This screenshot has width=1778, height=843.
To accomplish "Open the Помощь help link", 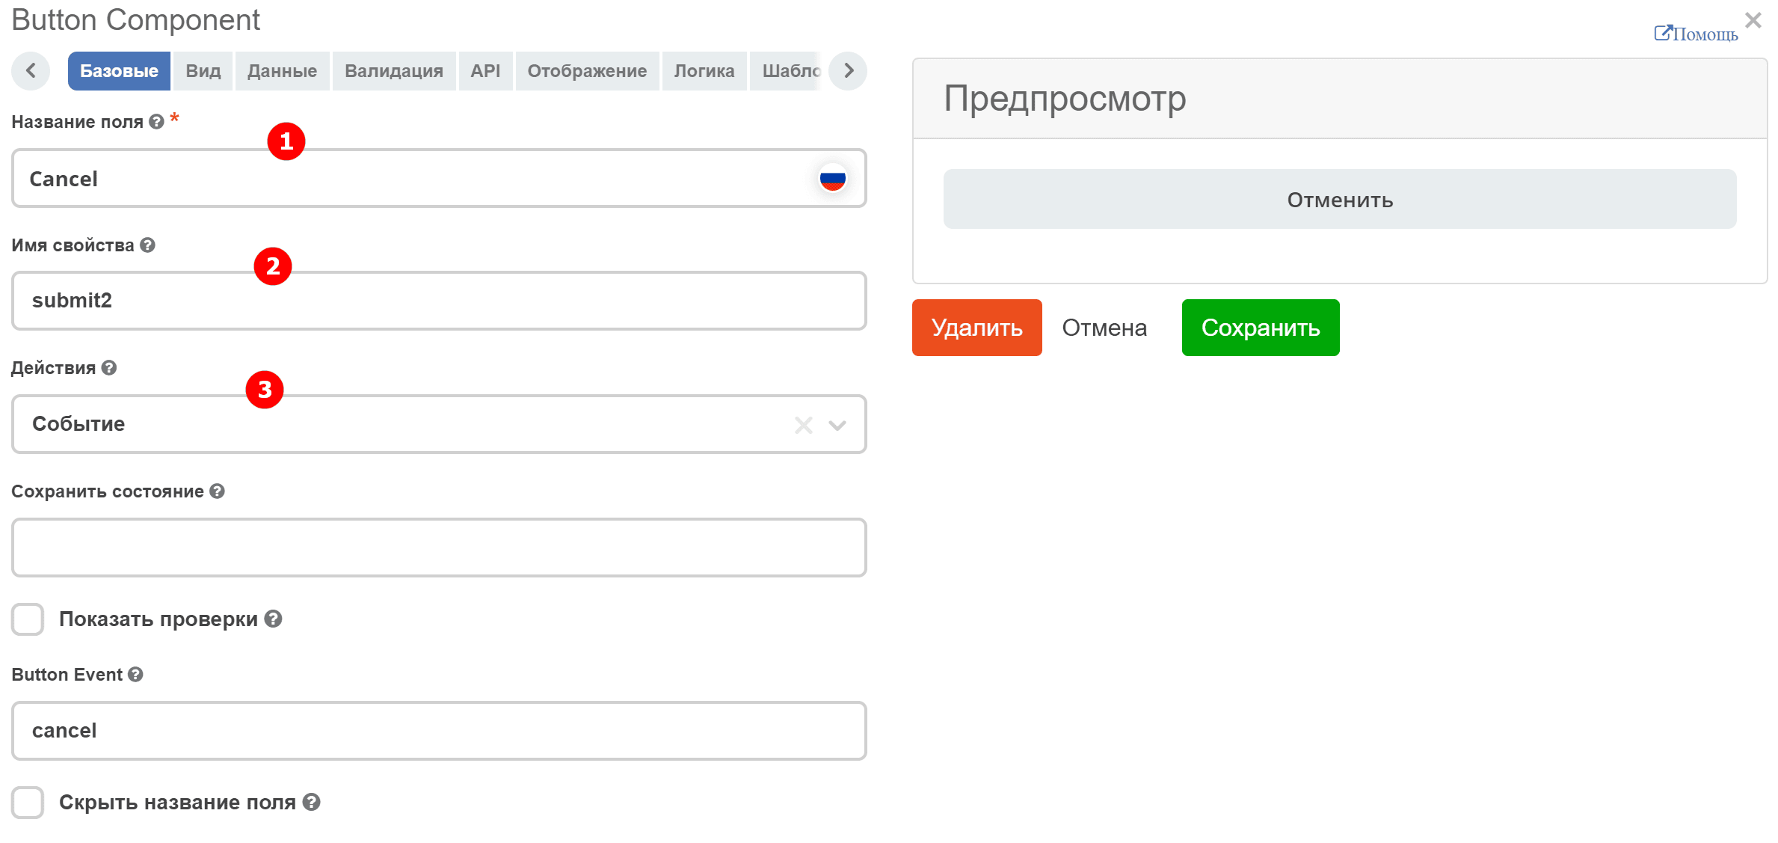I will (1696, 34).
